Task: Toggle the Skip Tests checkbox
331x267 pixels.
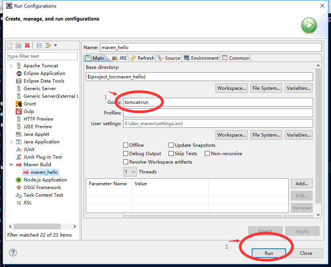Action: tap(171, 154)
